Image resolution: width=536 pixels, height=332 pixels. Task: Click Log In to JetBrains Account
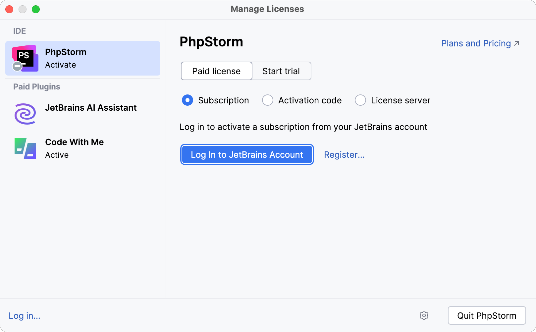(x=246, y=154)
